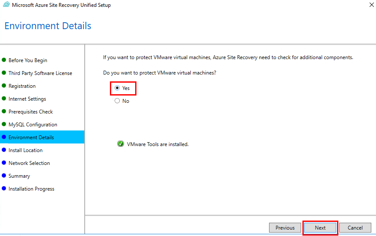This screenshot has width=376, height=236.
Task: Click the Next button
Action: [x=320, y=227]
